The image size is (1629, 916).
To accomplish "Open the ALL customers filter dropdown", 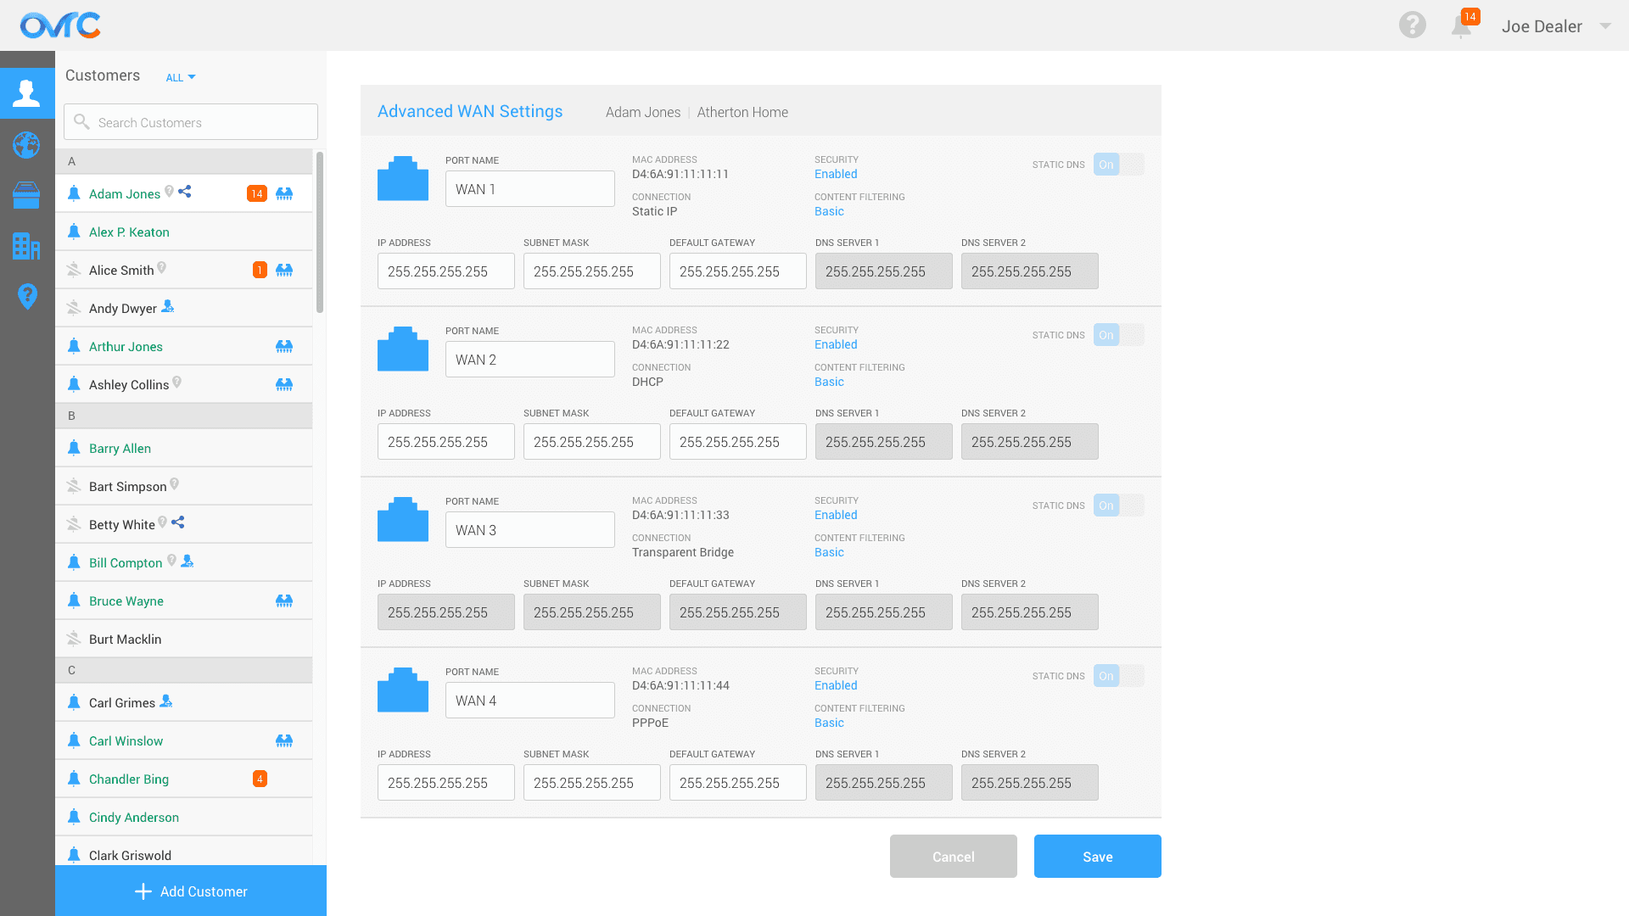I will 180,77.
